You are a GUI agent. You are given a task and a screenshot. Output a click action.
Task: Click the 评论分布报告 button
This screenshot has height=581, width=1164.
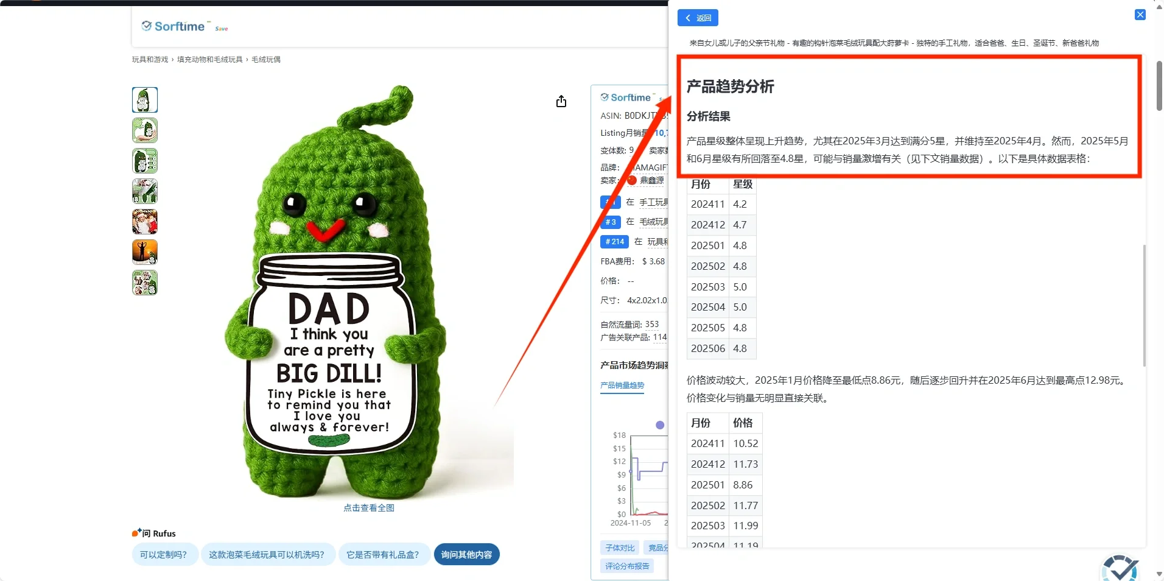tap(627, 566)
